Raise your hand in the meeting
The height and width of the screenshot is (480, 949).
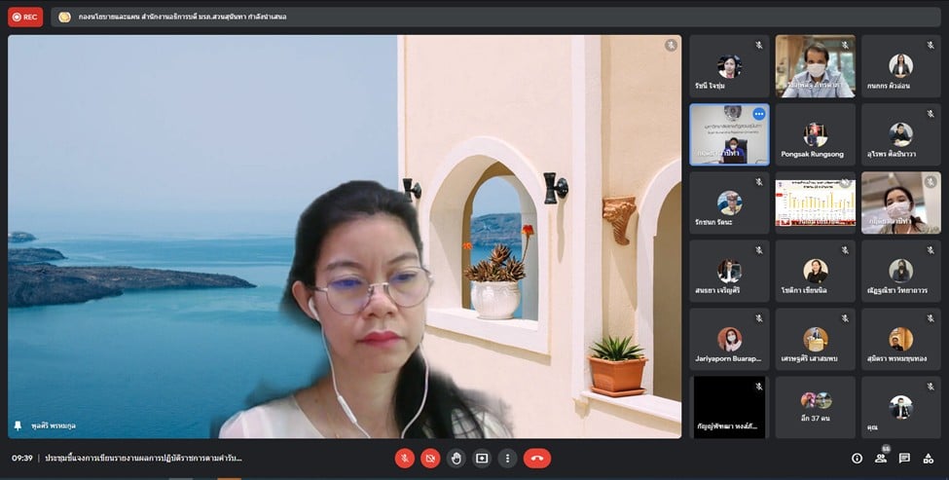click(x=456, y=458)
